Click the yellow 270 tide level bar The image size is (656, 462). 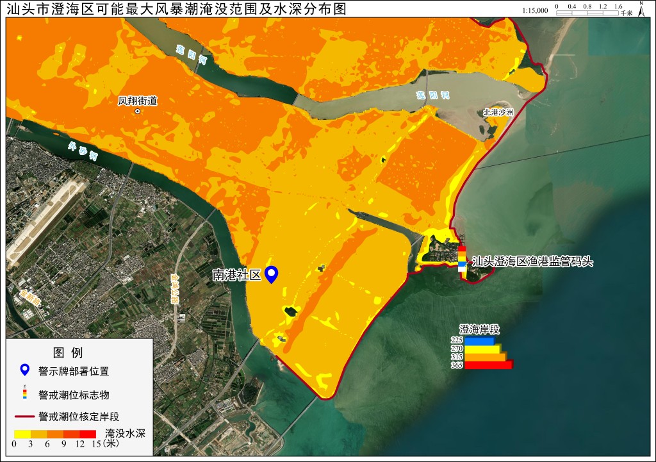coord(482,349)
